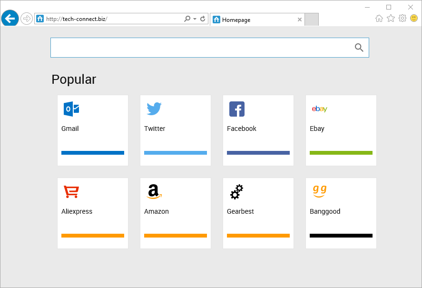This screenshot has height=288, width=422.
Task: Refresh the page with the reload icon
Action: coord(203,19)
